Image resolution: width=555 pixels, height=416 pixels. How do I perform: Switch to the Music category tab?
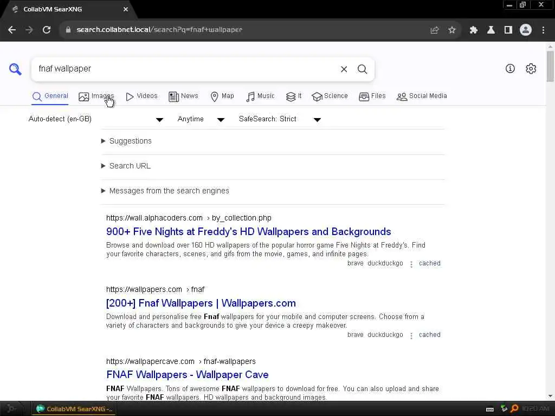(260, 96)
